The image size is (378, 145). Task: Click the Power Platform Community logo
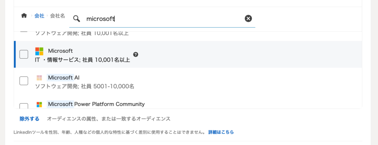[39, 104]
